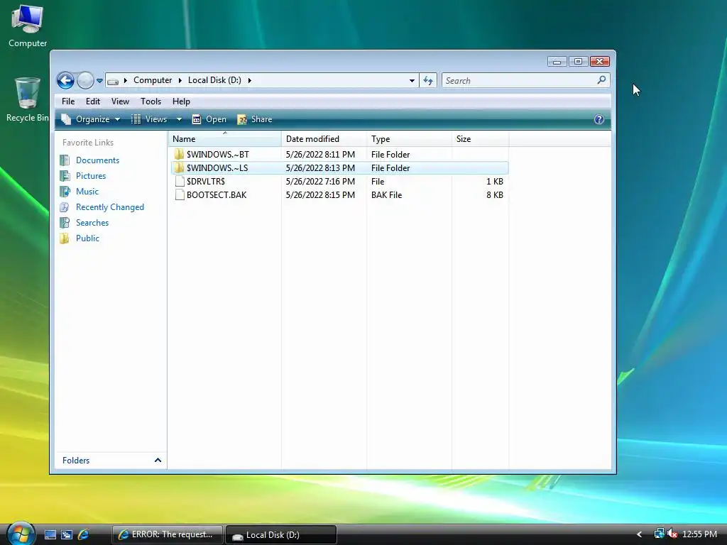Viewport: 727px width, 545px height.
Task: Click the $WINDOWS.~LS name text
Action: click(x=217, y=167)
